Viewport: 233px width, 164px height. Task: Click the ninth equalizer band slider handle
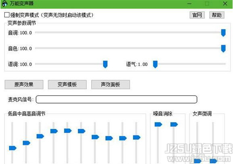[x=123, y=138]
